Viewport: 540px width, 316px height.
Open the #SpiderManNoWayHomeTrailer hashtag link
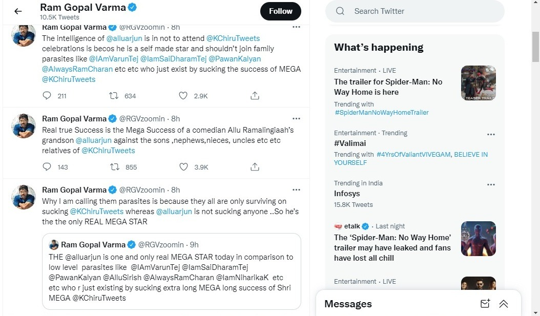[381, 113]
